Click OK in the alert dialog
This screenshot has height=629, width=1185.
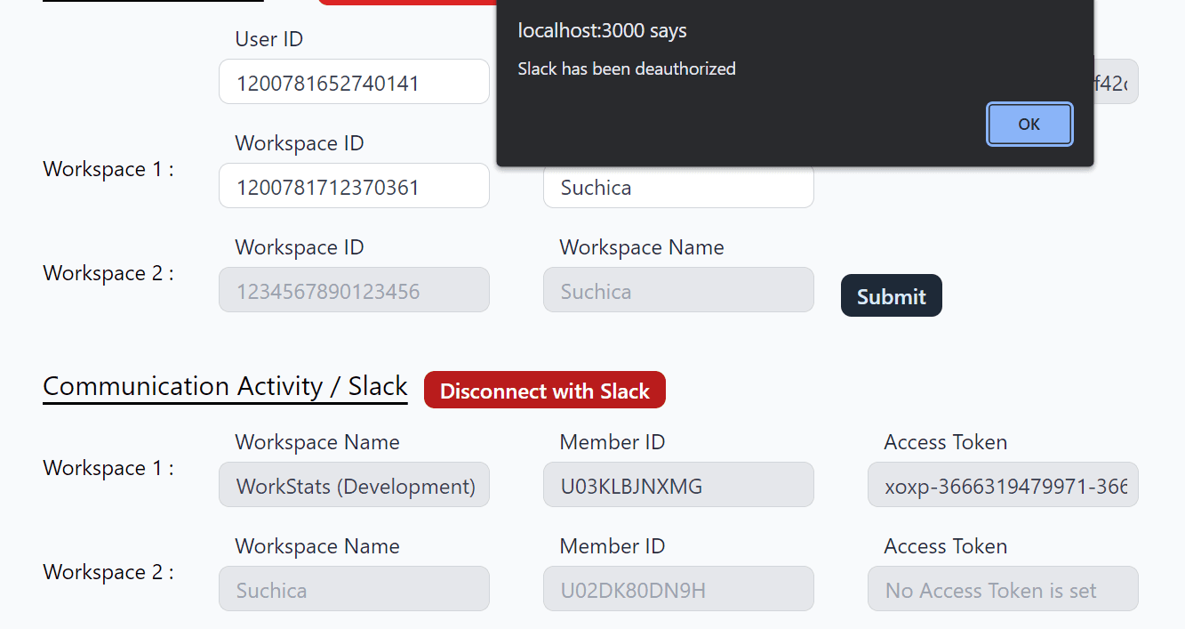[x=1029, y=125]
